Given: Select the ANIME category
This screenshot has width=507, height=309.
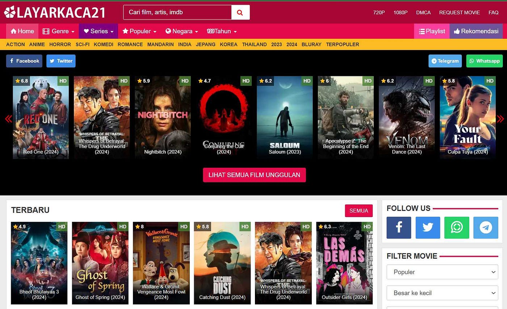Looking at the screenshot, I should pos(37,45).
